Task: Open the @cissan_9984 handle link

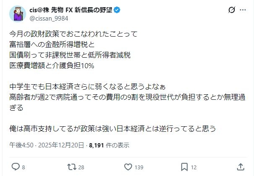Action: (x=48, y=18)
